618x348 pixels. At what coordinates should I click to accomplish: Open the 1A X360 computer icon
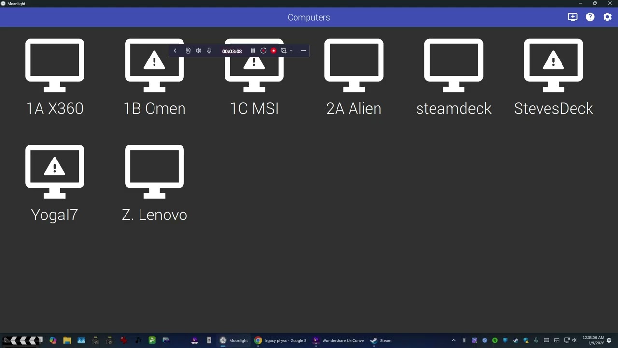tap(55, 65)
